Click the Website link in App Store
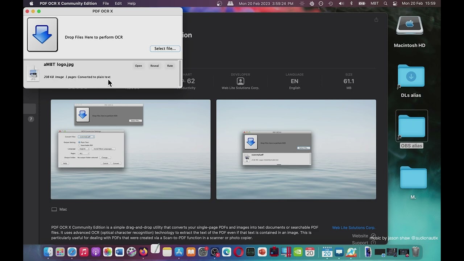The height and width of the screenshot is (261, 464). coord(360,236)
